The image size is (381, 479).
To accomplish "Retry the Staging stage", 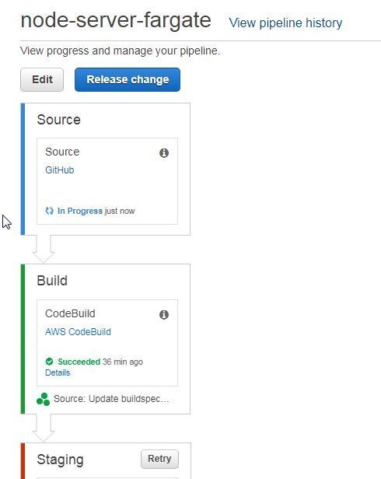I will click(x=159, y=459).
